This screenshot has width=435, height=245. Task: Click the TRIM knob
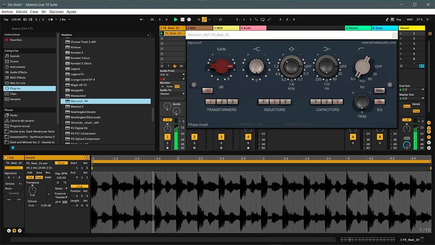[362, 102]
